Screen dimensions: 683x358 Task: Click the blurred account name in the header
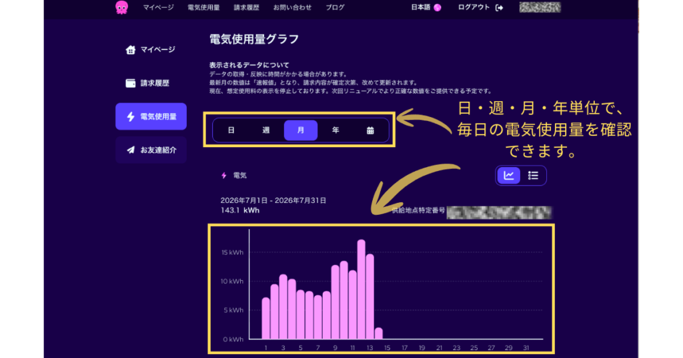coord(540,7)
